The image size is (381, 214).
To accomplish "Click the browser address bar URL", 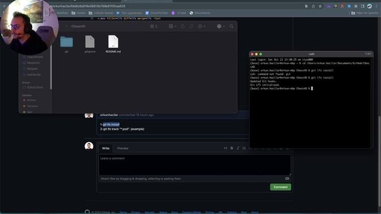I will (x=88, y=6).
